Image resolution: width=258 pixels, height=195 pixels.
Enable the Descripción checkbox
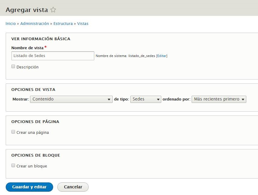pyautogui.click(x=13, y=66)
